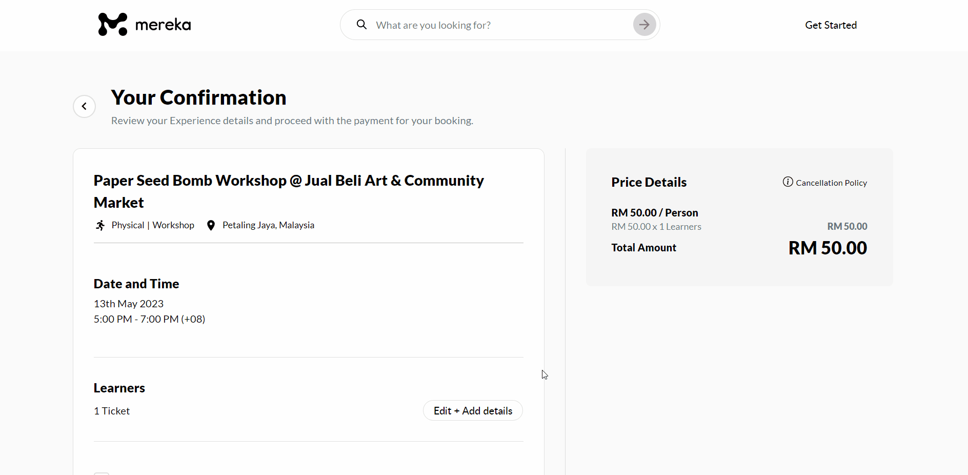
Task: Click the 'Date and Time' heading
Action: coord(136,284)
